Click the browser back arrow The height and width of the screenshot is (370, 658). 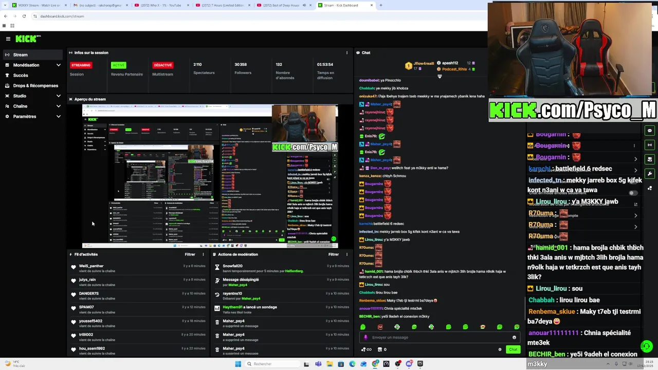(x=5, y=16)
